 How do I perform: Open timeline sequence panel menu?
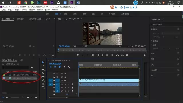69,60
